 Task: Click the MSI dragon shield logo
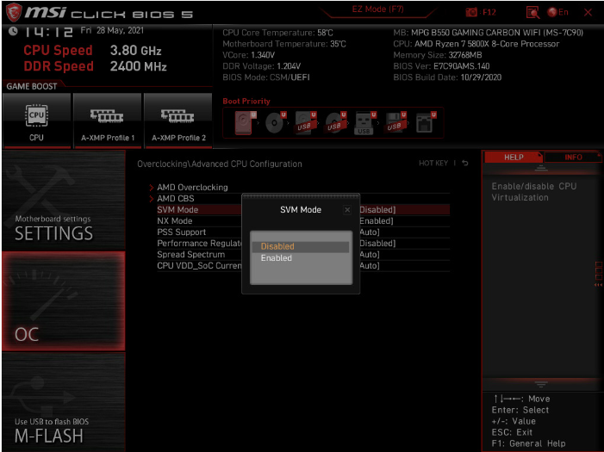(x=14, y=12)
